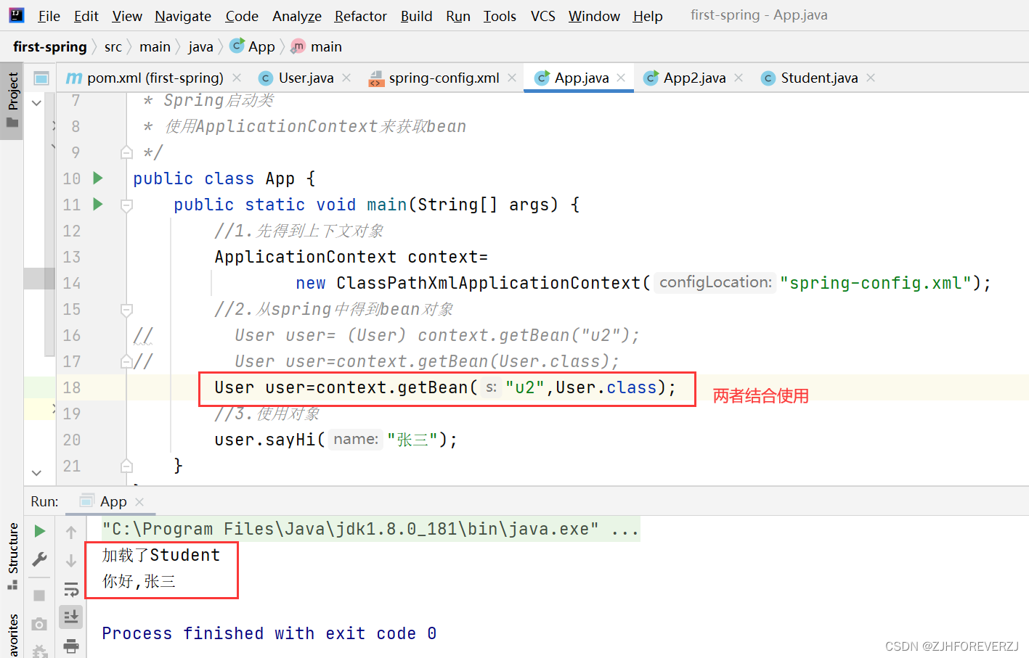The width and height of the screenshot is (1029, 658).
Task: Open the Code menu
Action: point(242,16)
